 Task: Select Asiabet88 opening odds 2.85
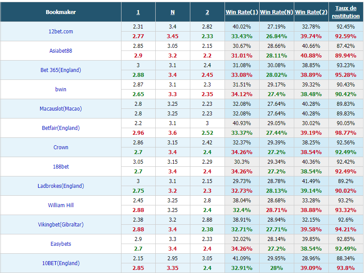(138, 46)
